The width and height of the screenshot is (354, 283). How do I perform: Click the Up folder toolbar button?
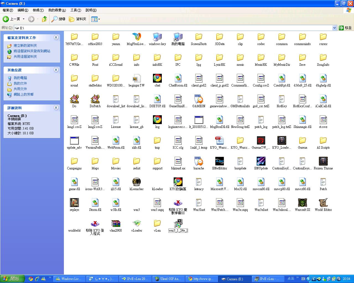click(x=44, y=19)
